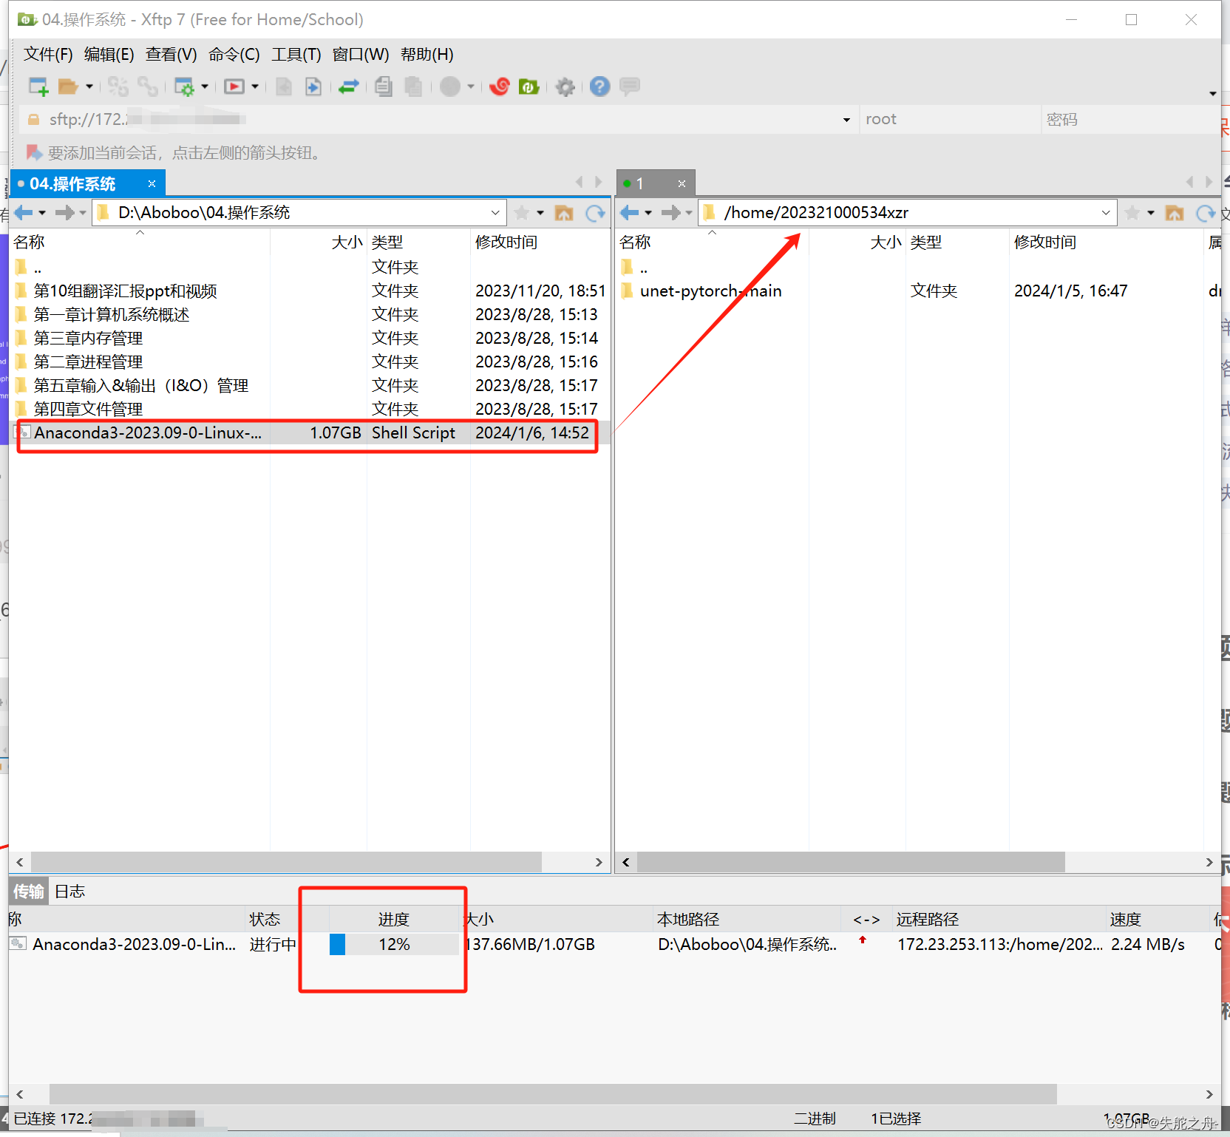Image resolution: width=1230 pixels, height=1137 pixels.
Task: Click the 12% transfer progress bar
Action: 394,944
